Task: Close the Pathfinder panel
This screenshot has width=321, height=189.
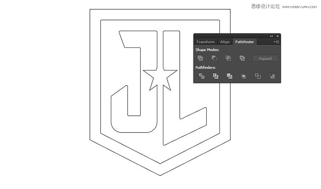Action: point(278,36)
